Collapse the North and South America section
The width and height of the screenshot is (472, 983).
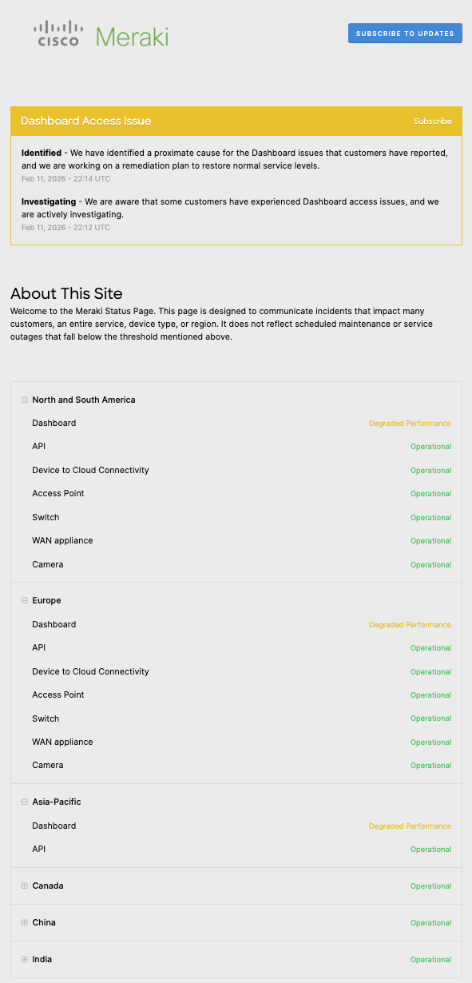coord(25,400)
